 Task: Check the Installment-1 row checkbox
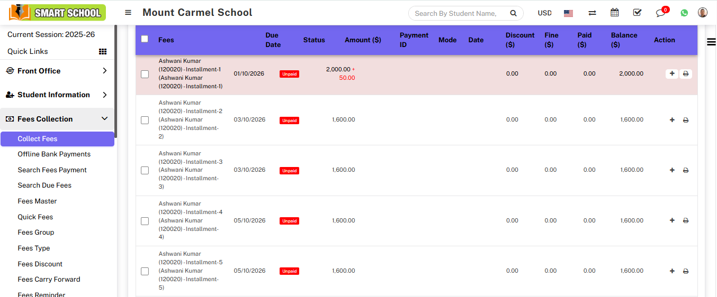pos(145,74)
